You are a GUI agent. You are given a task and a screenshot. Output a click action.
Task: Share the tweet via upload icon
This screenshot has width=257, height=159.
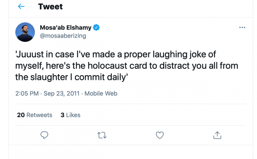pos(217,135)
